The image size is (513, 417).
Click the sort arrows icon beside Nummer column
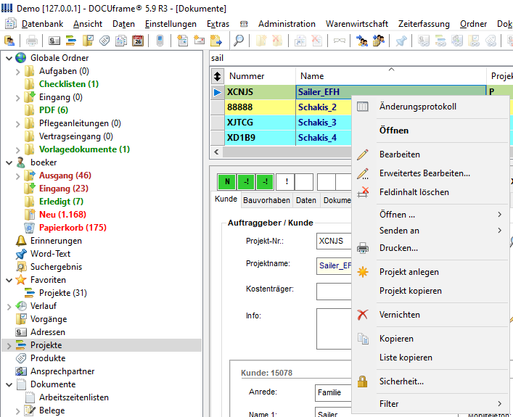218,76
